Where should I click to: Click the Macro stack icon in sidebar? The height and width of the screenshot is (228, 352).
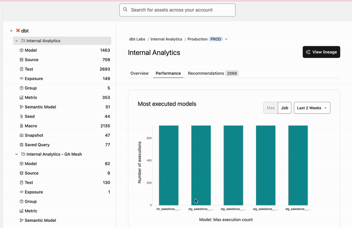click(22, 126)
